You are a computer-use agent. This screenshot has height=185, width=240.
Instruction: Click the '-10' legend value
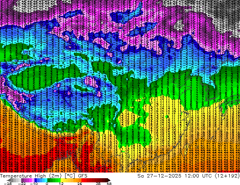[34, 183]
